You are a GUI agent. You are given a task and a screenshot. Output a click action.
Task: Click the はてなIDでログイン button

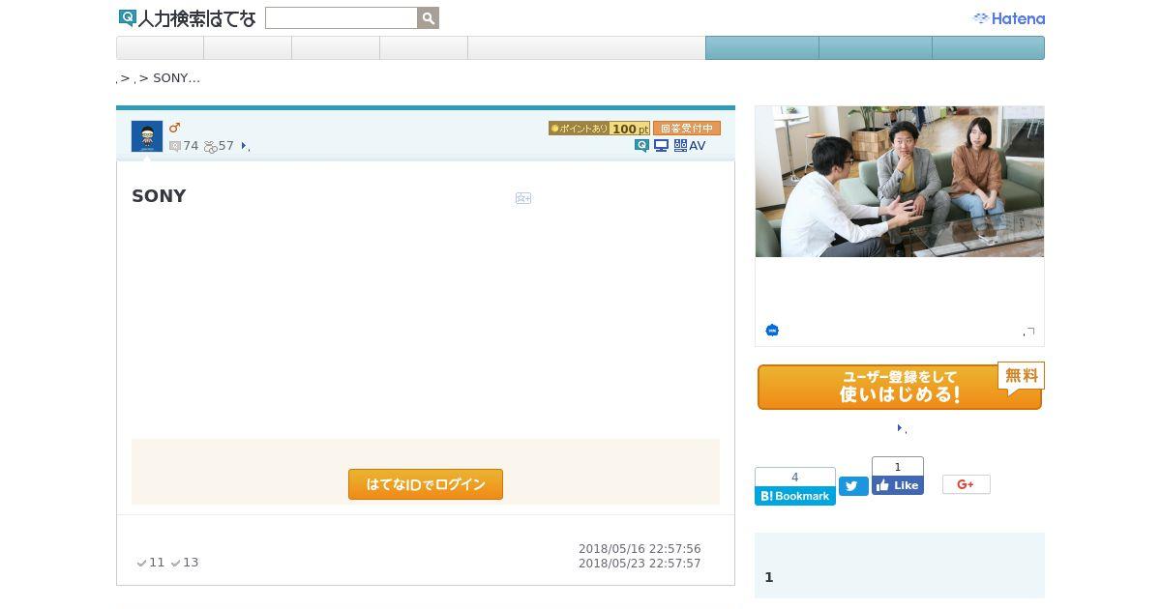[x=426, y=484]
